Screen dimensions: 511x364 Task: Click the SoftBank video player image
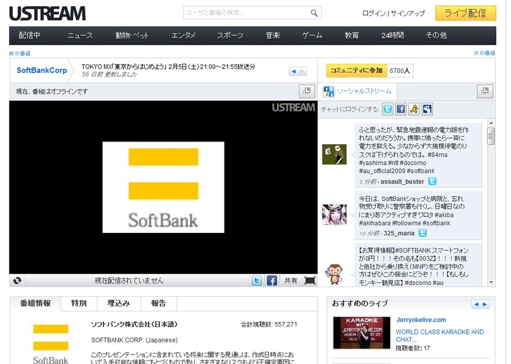[x=163, y=187]
